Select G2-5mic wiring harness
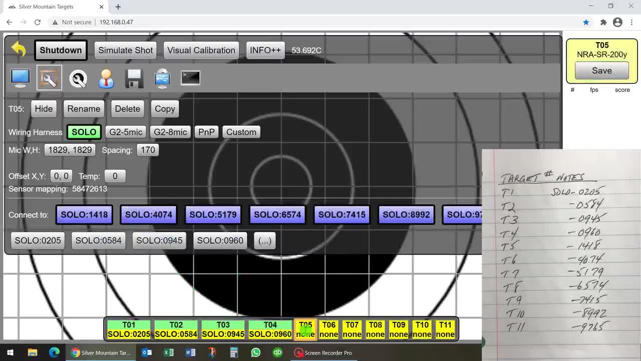The width and height of the screenshot is (641, 361). tap(126, 132)
